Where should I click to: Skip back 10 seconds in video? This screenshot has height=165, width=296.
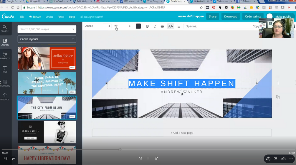pyautogui.click(x=140, y=159)
